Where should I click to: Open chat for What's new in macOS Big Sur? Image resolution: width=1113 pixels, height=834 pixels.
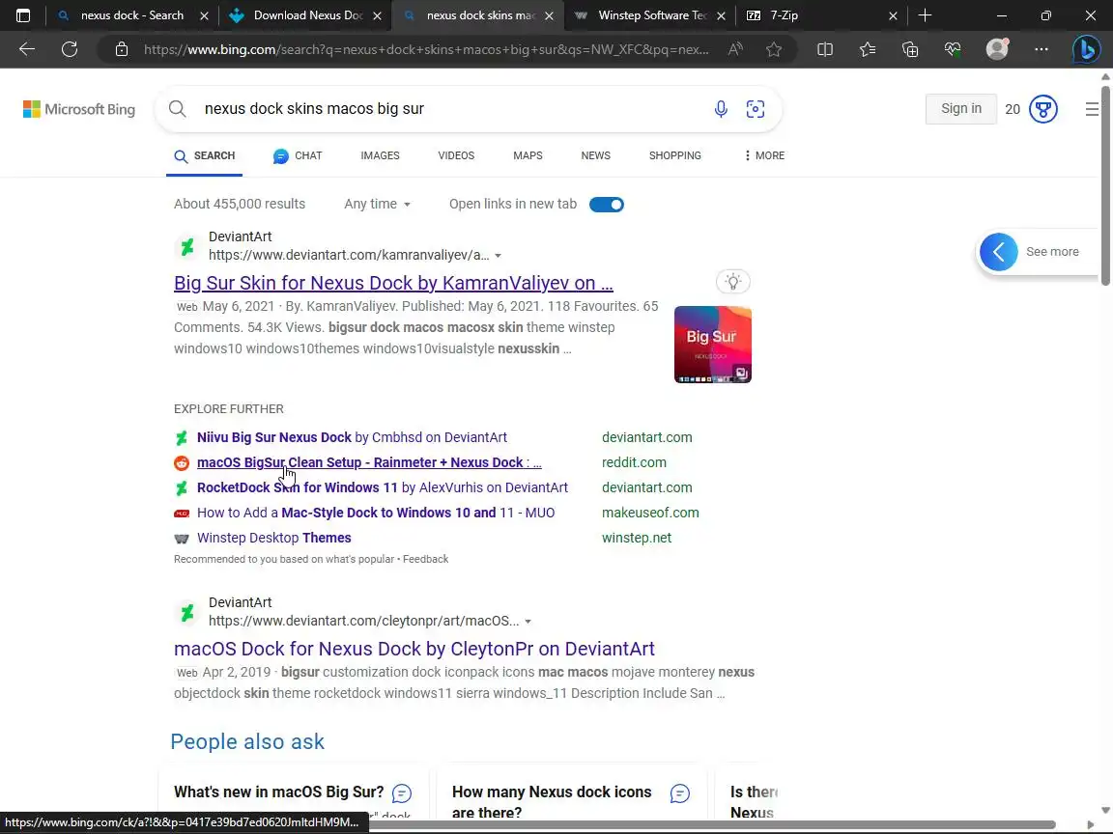402,792
